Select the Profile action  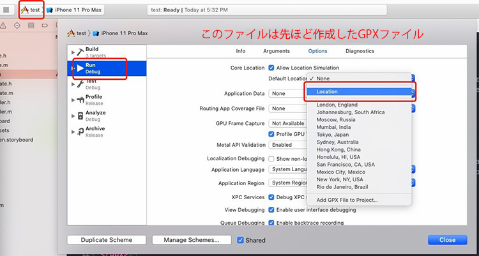[107, 100]
